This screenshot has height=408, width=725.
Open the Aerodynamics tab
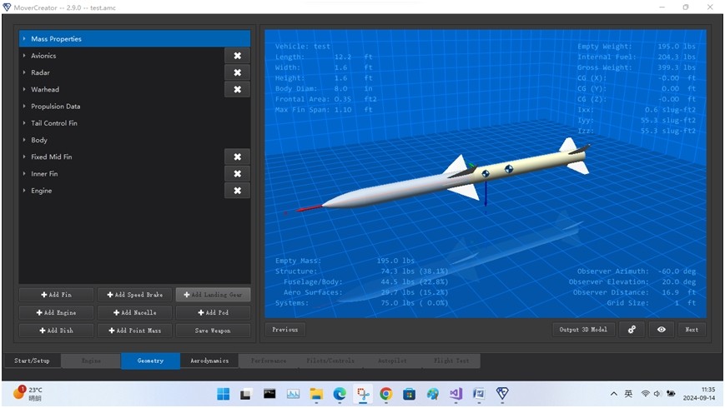[x=209, y=361]
